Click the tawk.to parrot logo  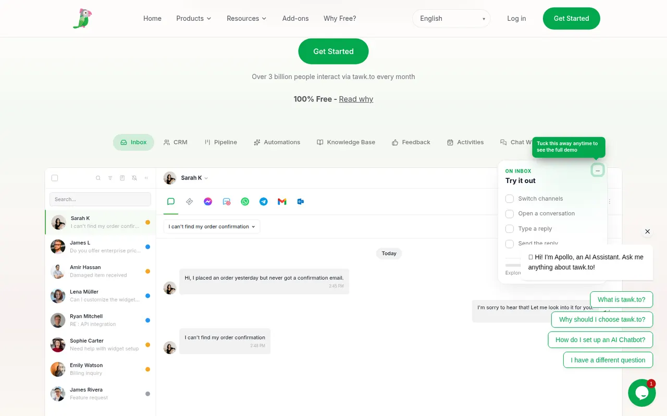[82, 18]
